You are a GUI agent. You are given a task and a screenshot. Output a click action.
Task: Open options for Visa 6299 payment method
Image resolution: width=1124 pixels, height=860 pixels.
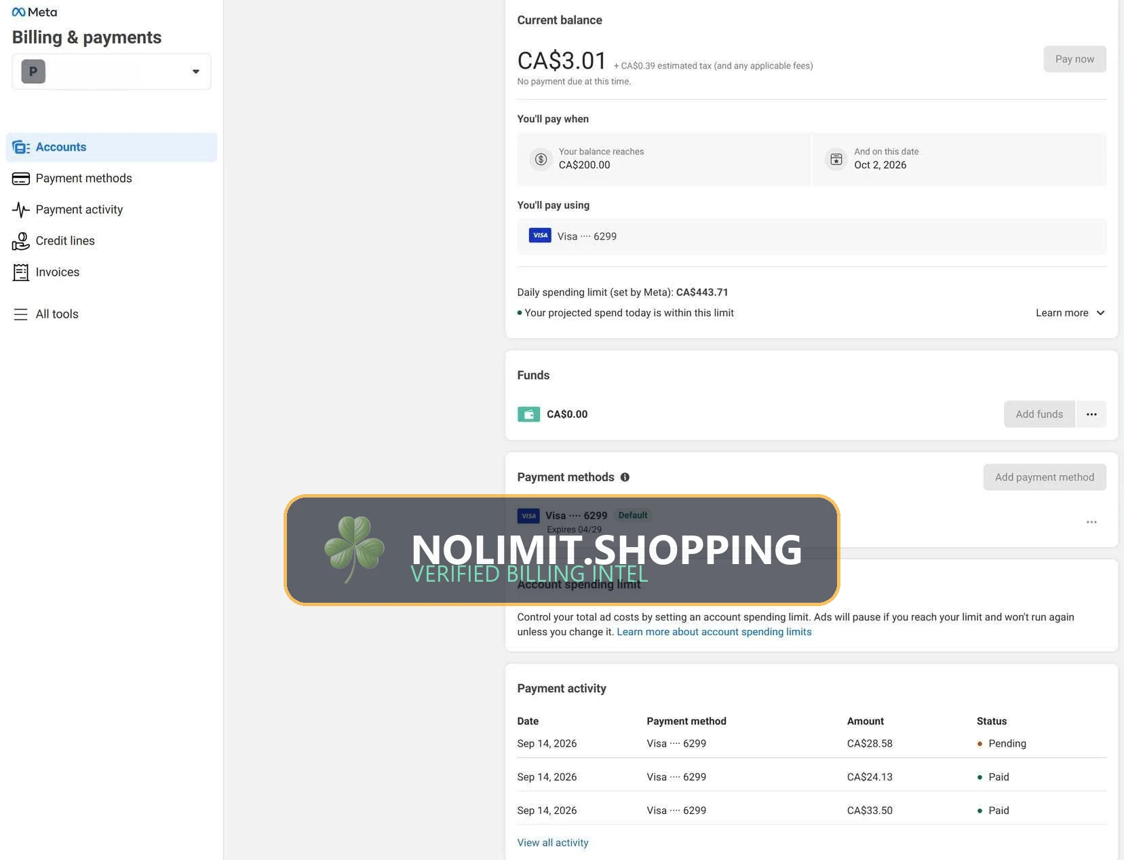click(1091, 522)
